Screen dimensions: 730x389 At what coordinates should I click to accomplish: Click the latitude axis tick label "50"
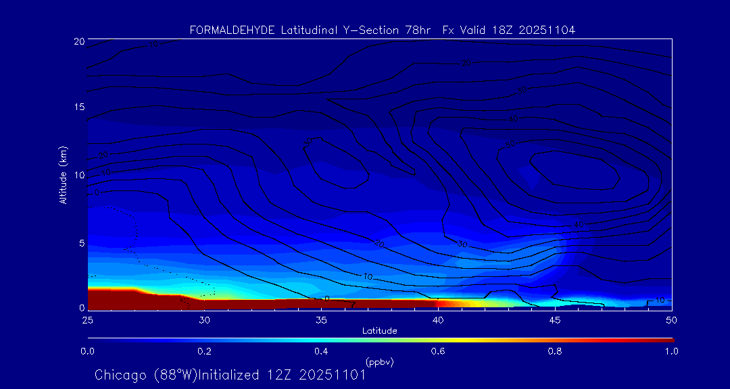point(671,319)
